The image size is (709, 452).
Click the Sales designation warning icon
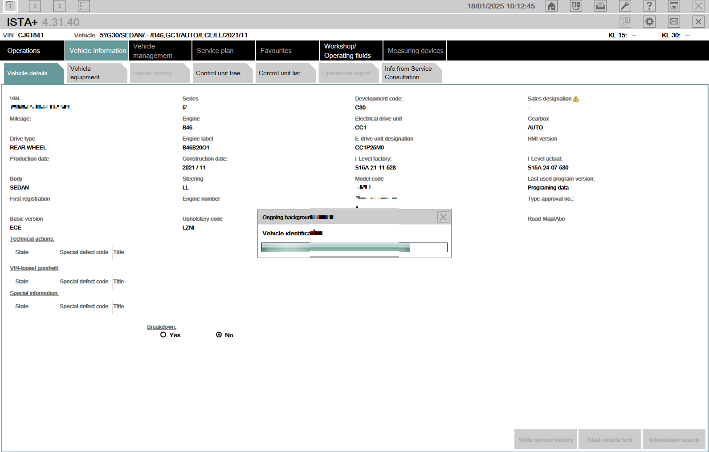coord(576,99)
